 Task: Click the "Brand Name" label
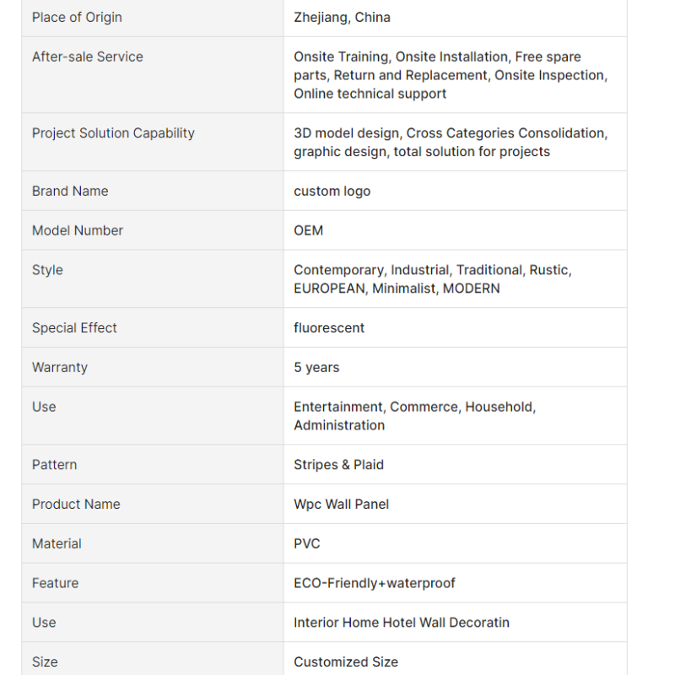pyautogui.click(x=70, y=191)
